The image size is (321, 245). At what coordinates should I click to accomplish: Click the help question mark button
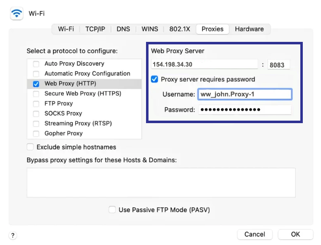click(x=13, y=235)
